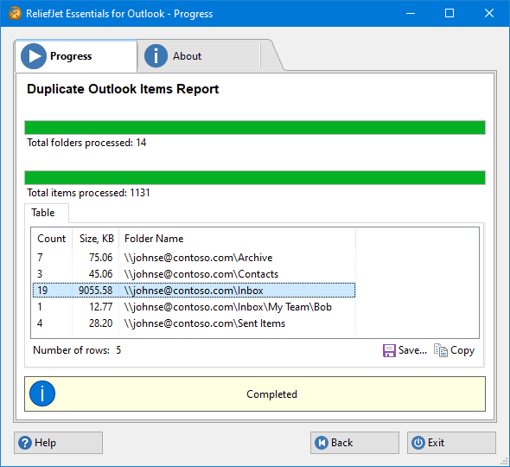Click count value 3 in Contacts row
Image resolution: width=510 pixels, height=467 pixels.
40,274
